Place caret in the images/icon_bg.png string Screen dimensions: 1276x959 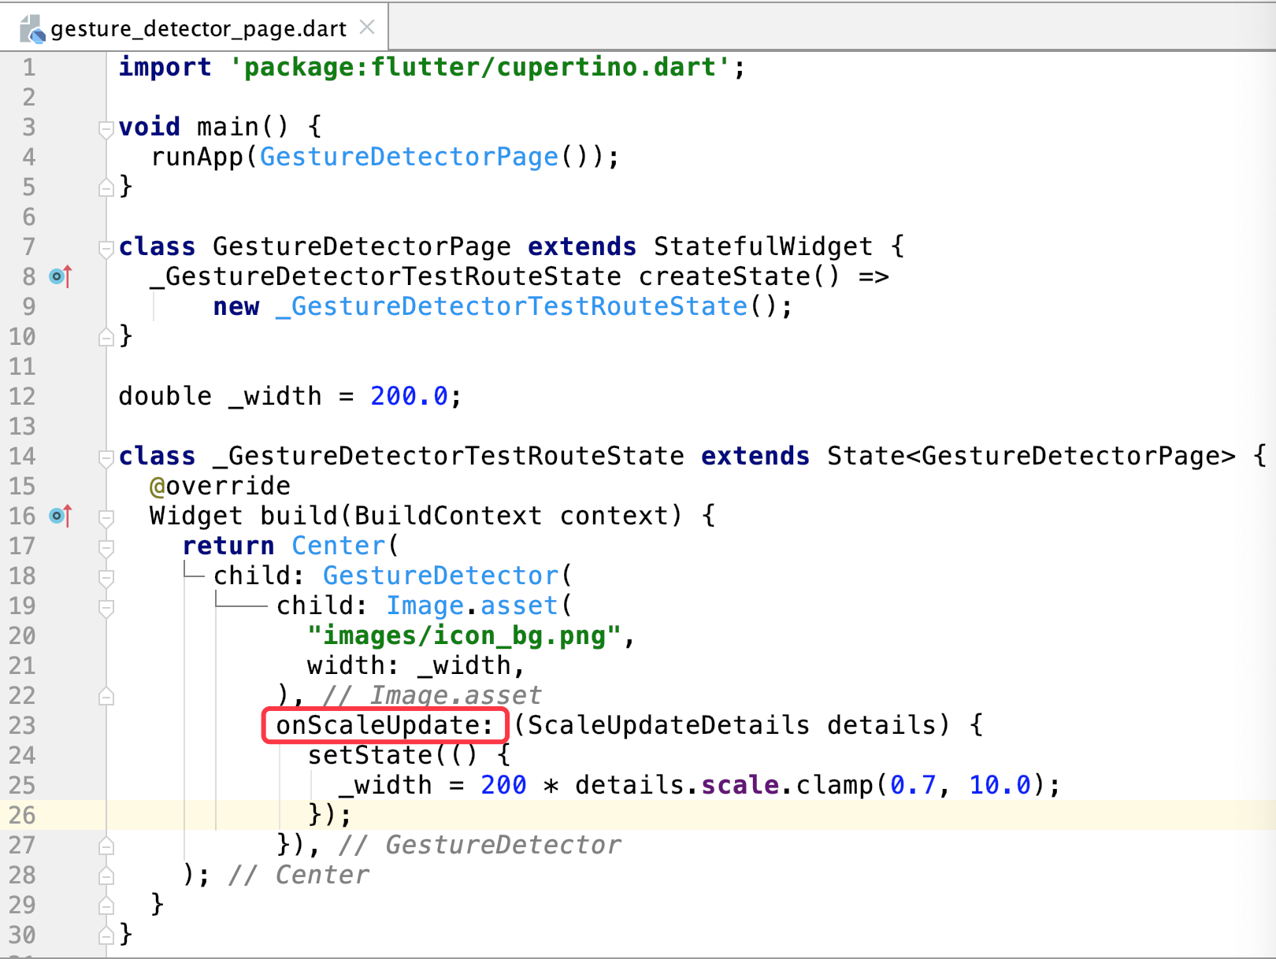(465, 635)
